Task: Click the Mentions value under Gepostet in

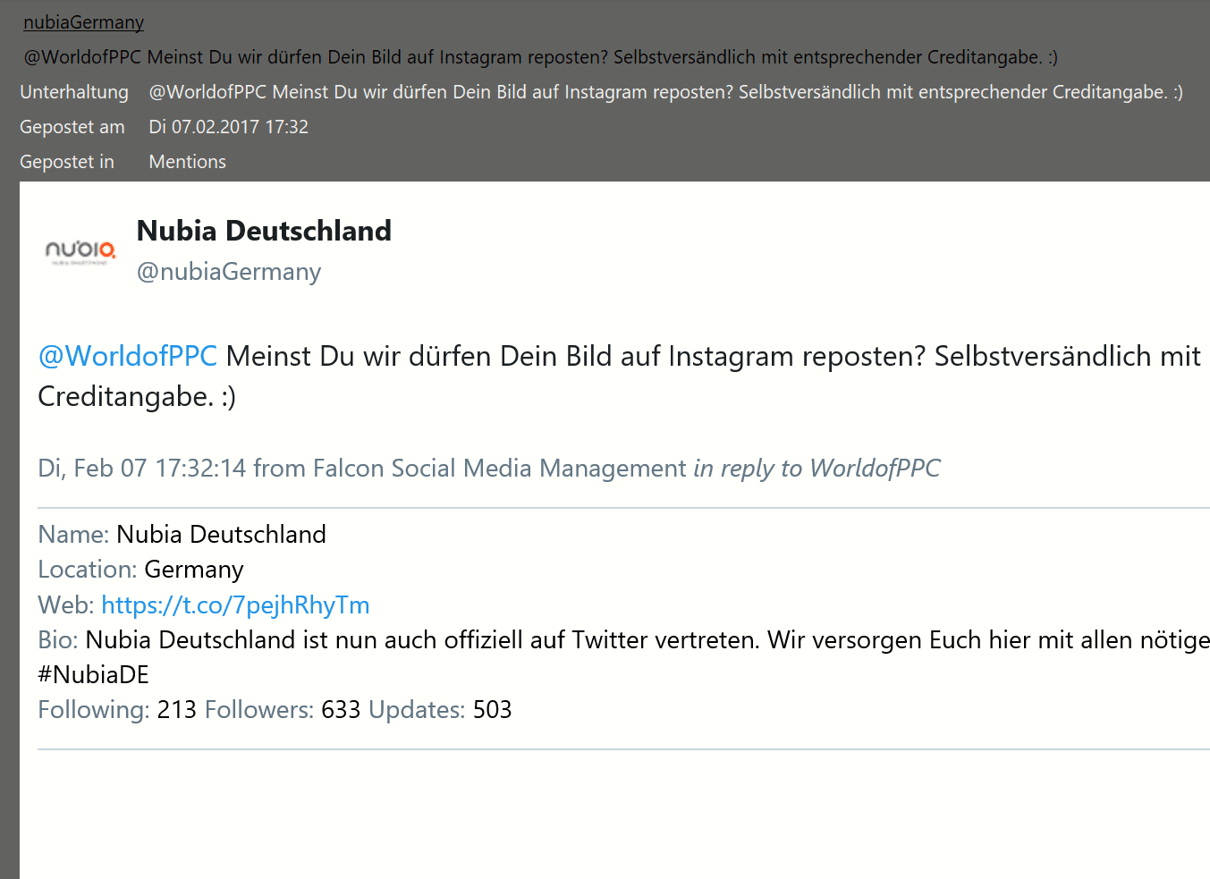Action: (x=187, y=162)
